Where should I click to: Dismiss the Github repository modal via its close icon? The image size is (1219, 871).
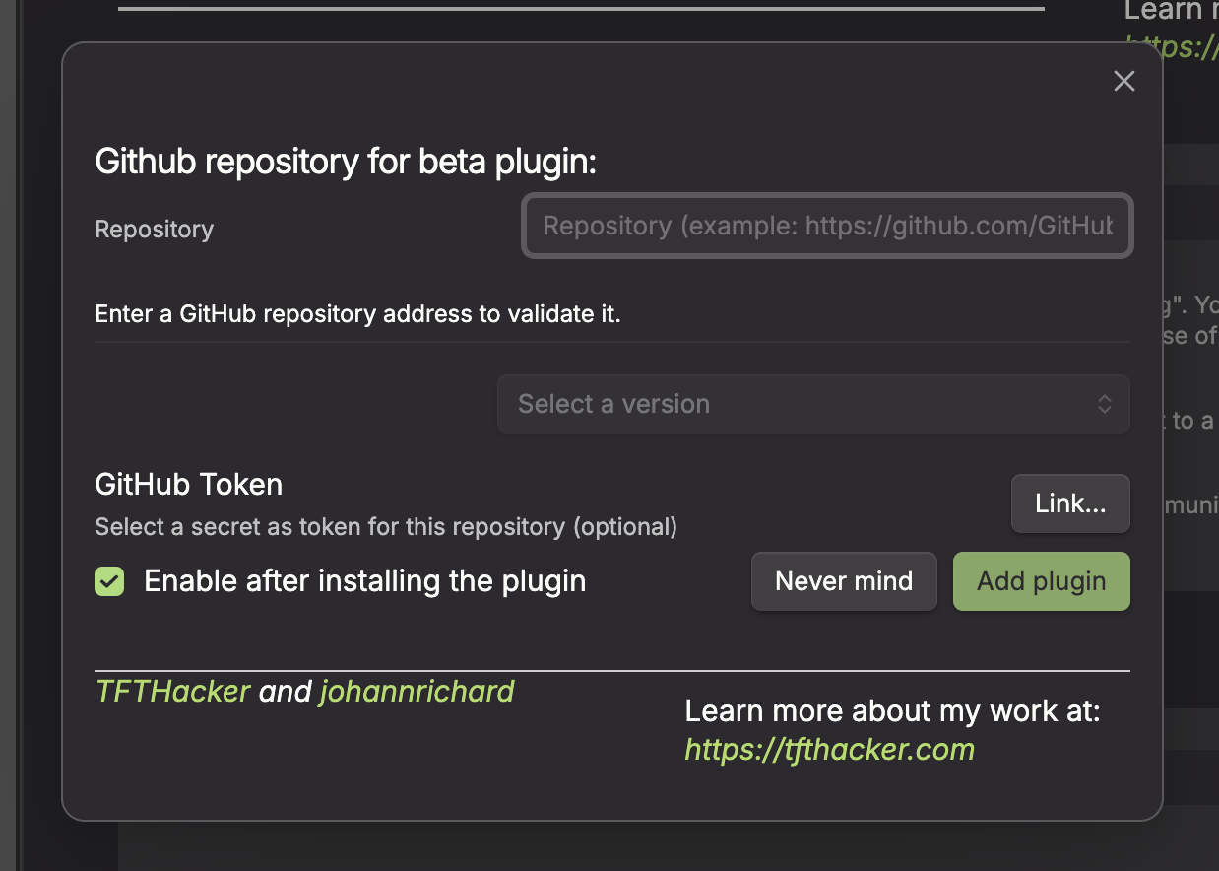1123,81
